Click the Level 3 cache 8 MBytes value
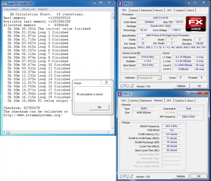 (183, 69)
